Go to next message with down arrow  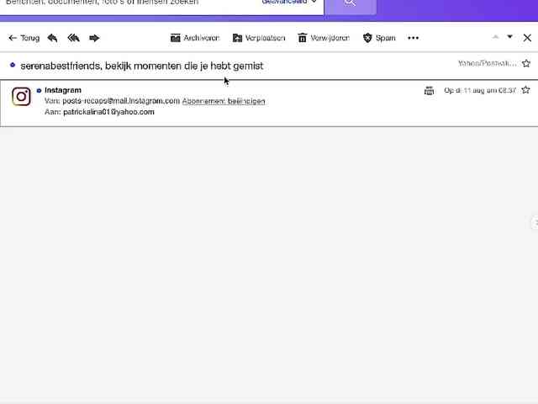pos(510,37)
